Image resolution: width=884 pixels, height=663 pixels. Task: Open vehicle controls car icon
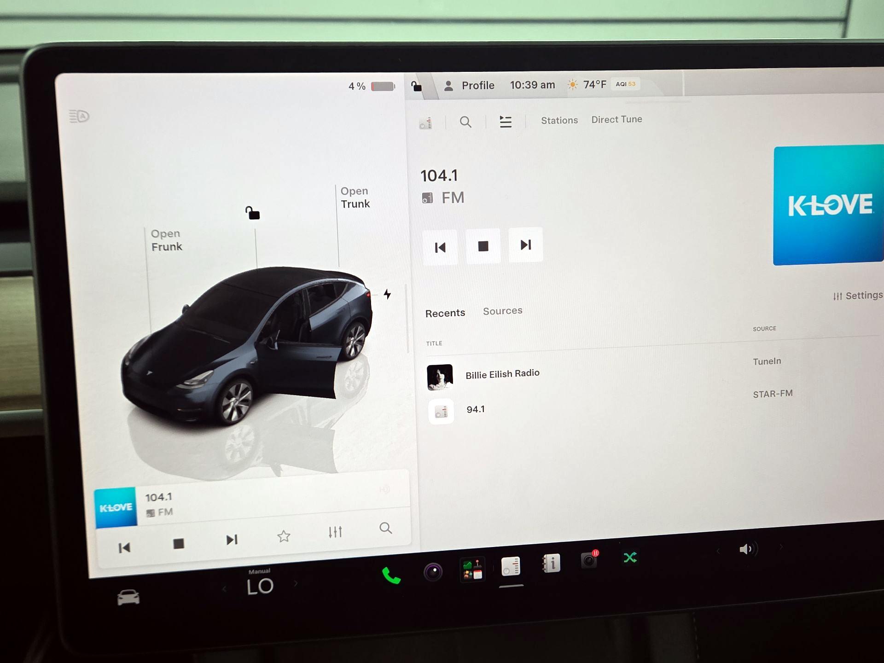pos(128,598)
